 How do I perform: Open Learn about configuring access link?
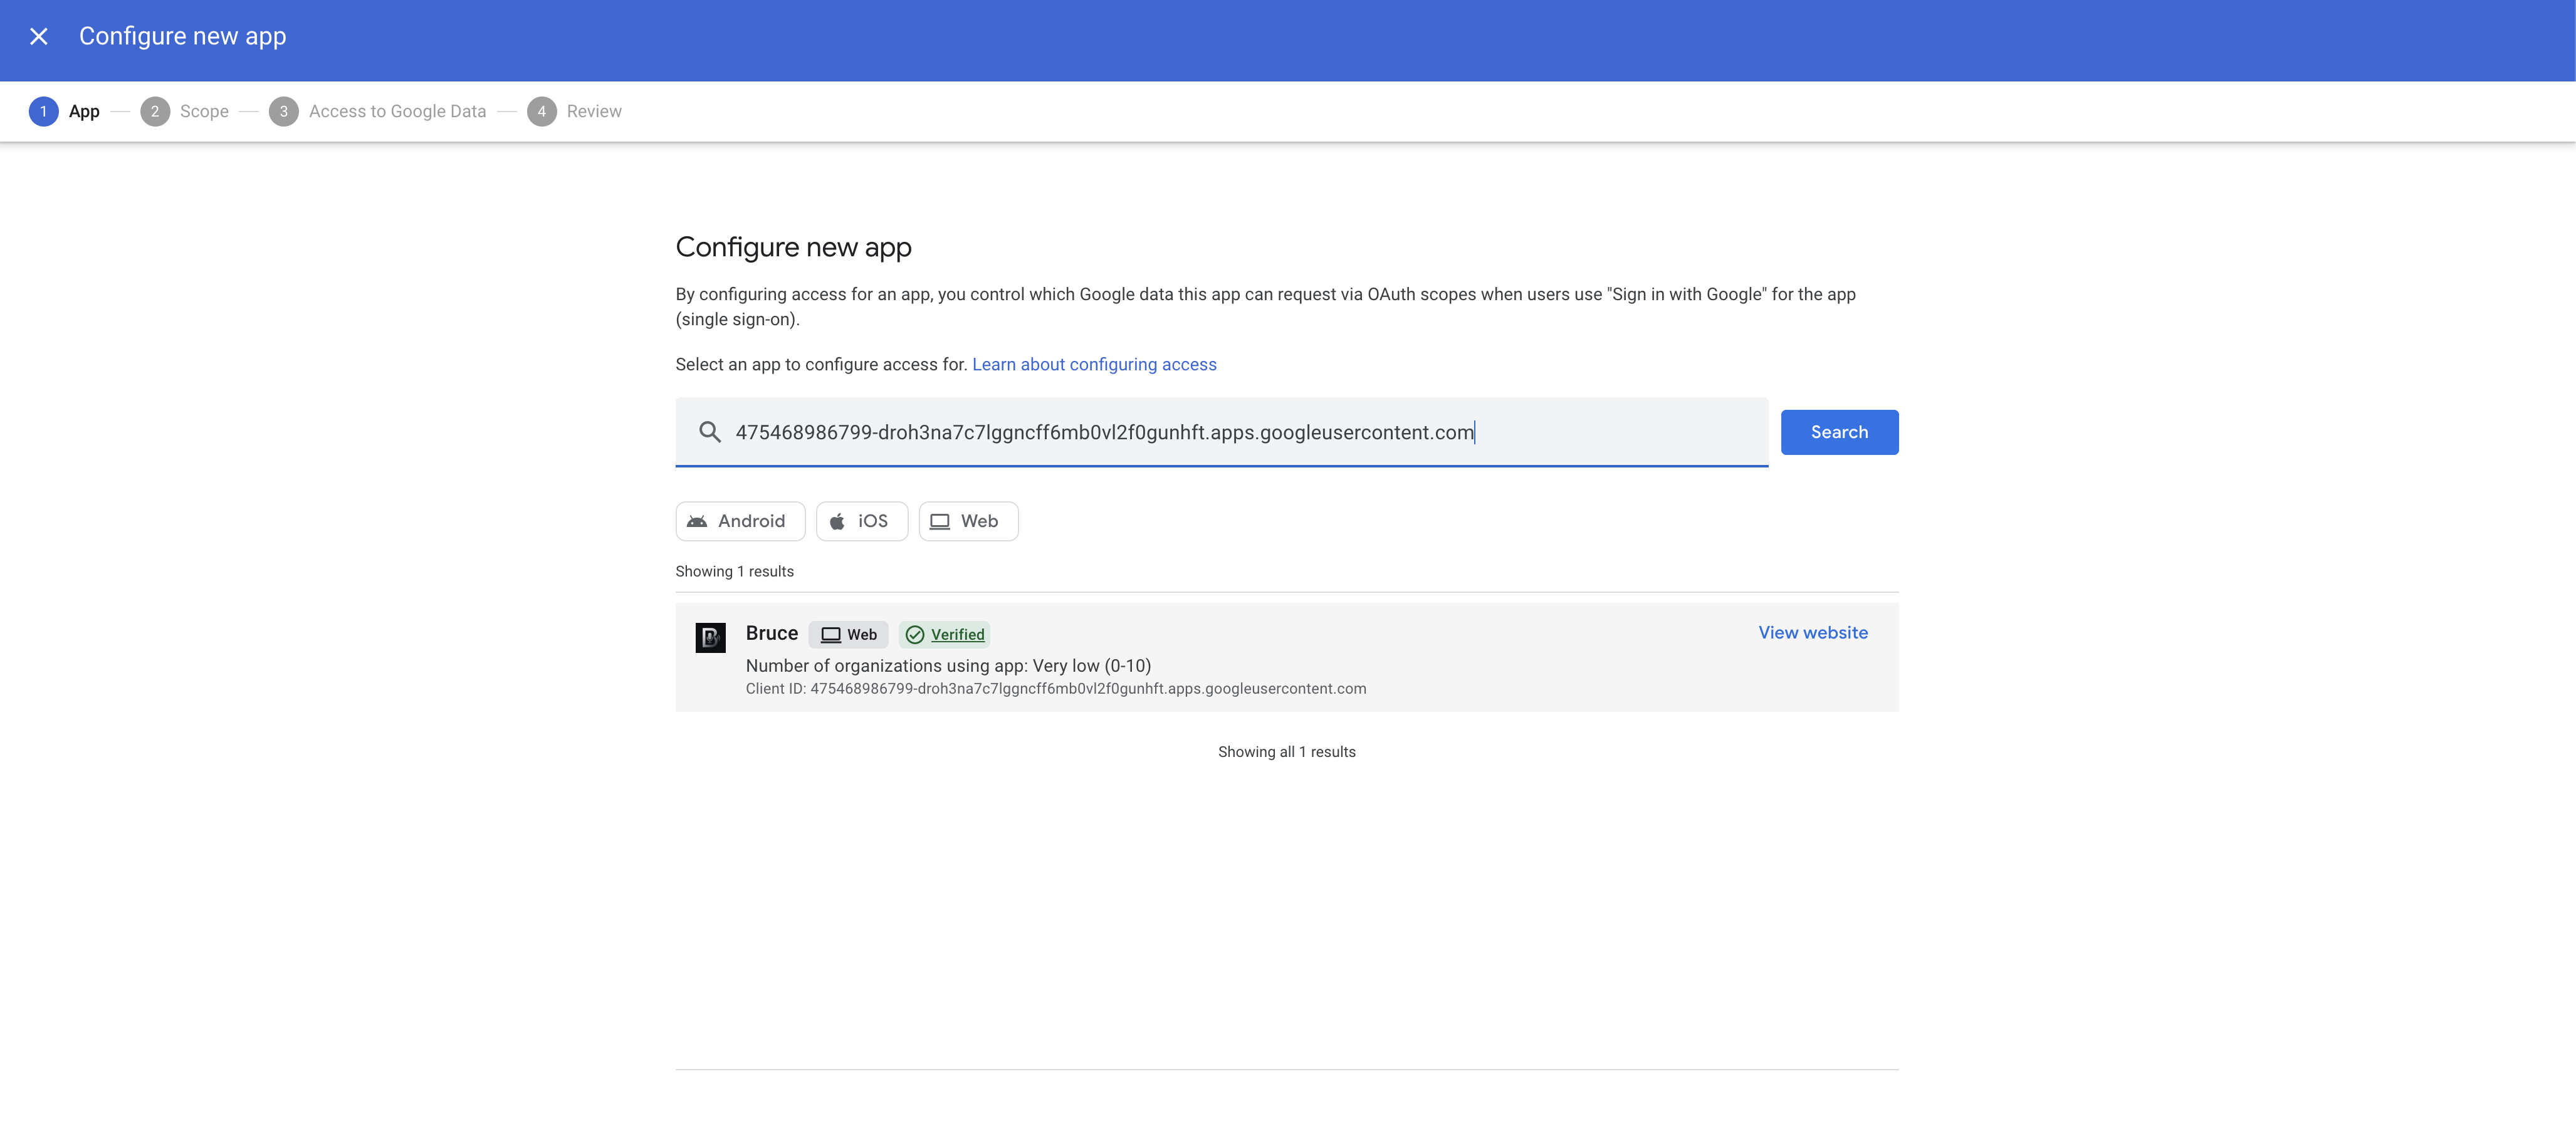tap(1094, 364)
